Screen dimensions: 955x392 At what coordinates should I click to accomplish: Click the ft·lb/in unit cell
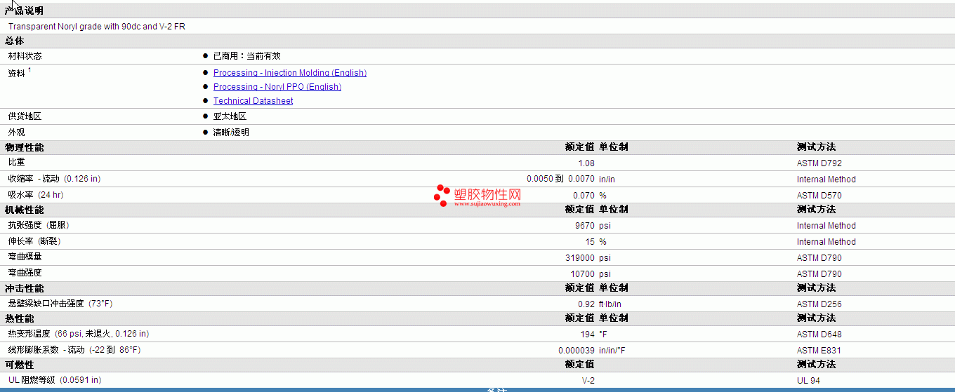(610, 304)
